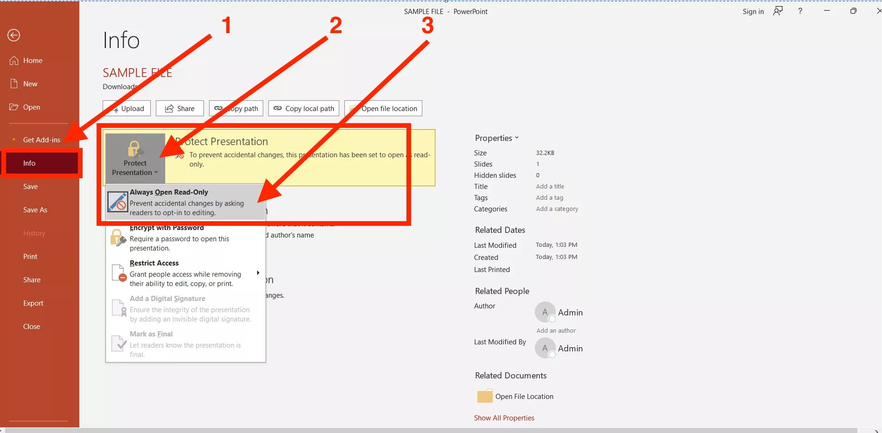
Task: Select the Mark as Final icon
Action: coord(118,343)
